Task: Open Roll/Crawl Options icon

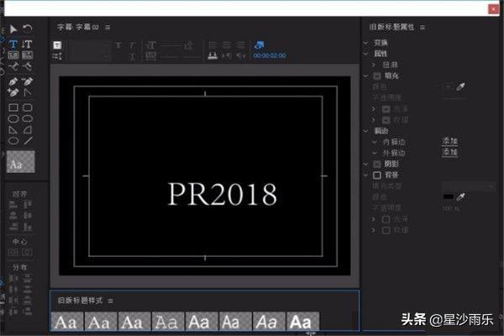Action: [57, 56]
